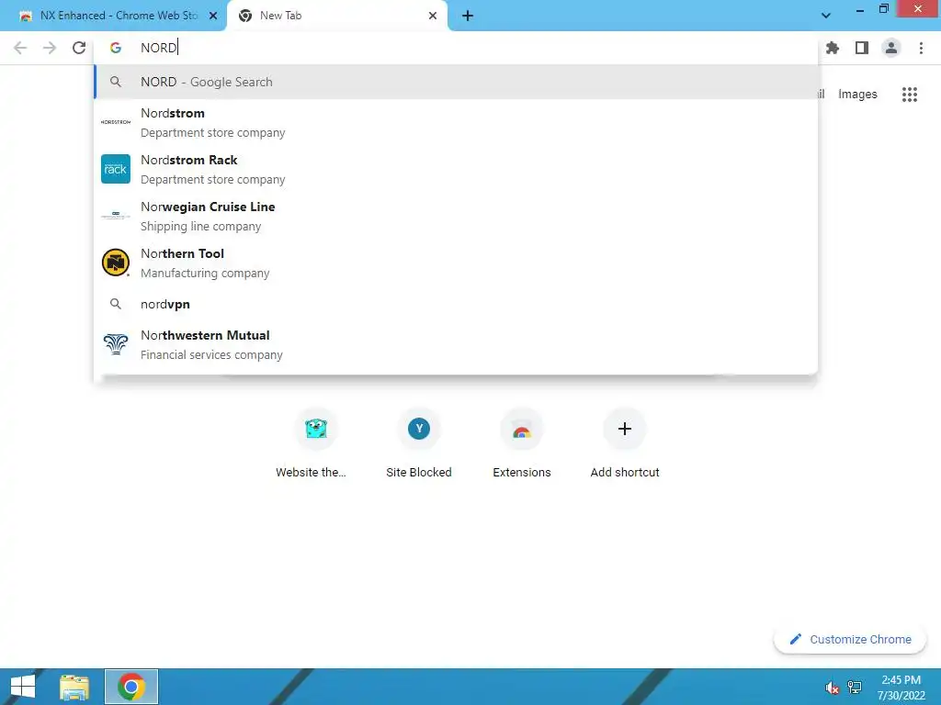Click the Images link
This screenshot has width=941, height=705.
[x=857, y=95]
